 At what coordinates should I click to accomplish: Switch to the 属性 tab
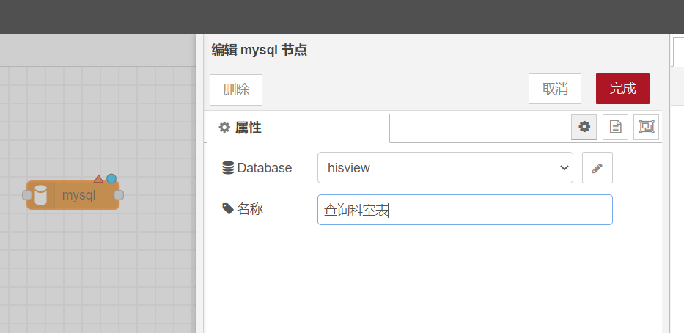(x=298, y=128)
